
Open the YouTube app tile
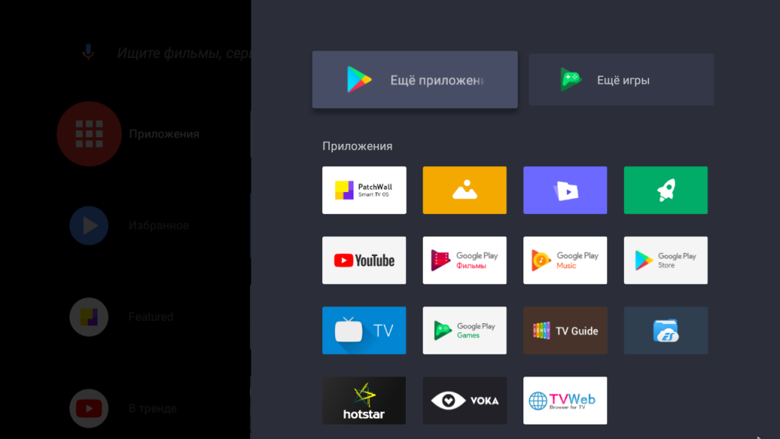pyautogui.click(x=364, y=260)
